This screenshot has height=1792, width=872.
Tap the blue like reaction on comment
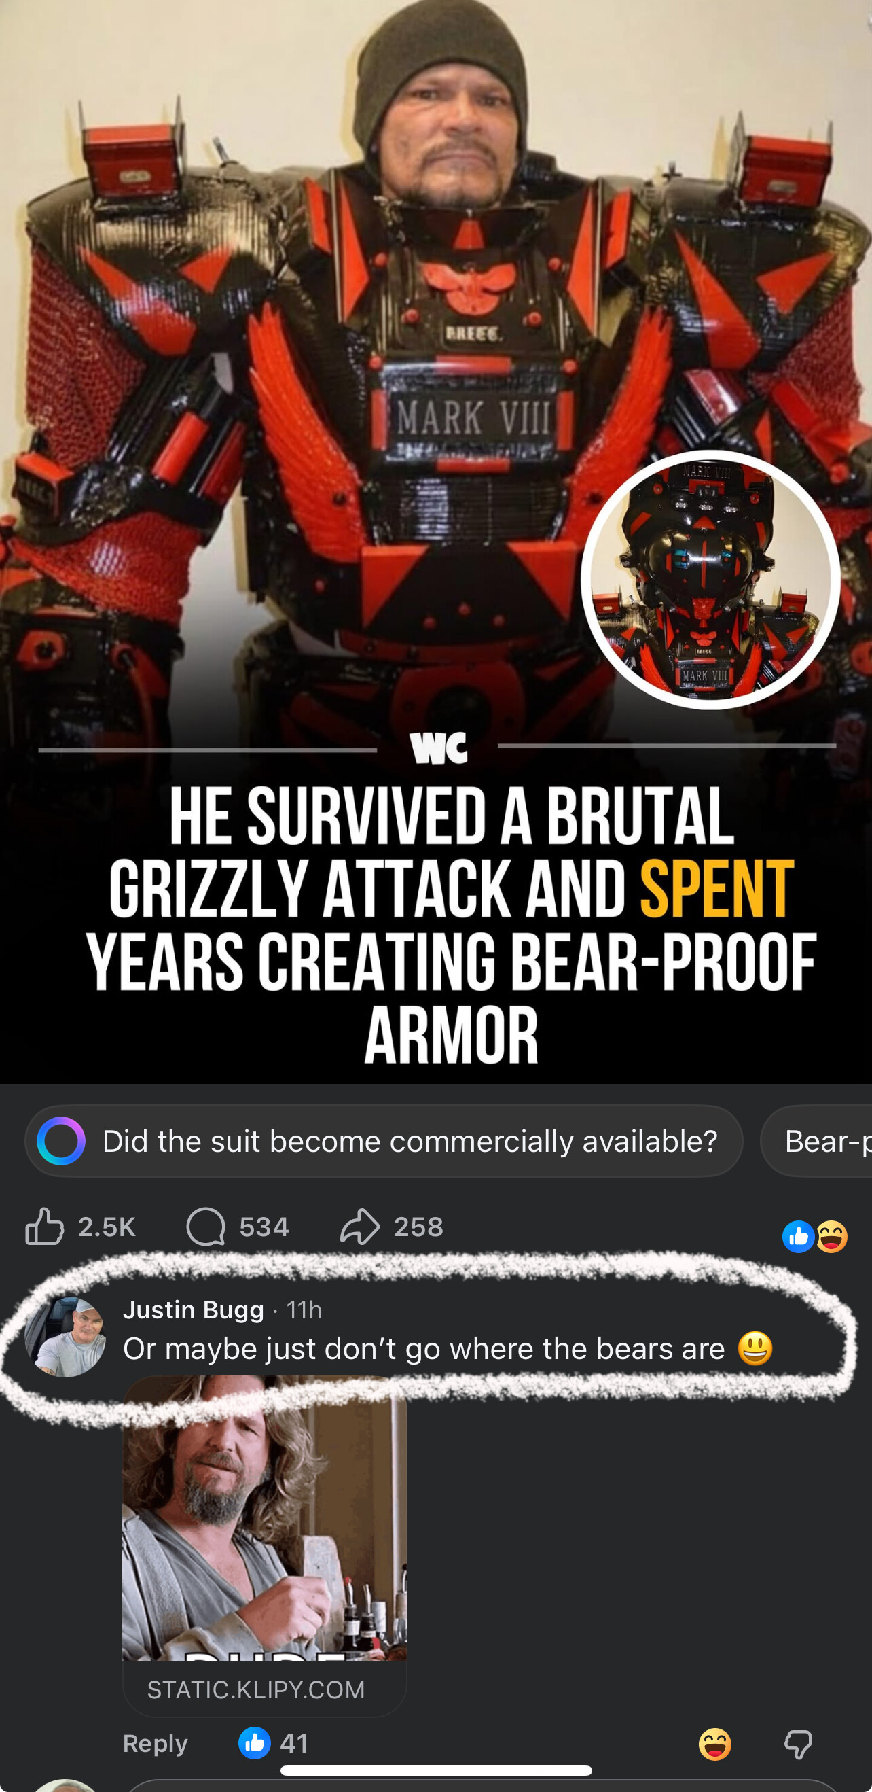click(x=255, y=1743)
